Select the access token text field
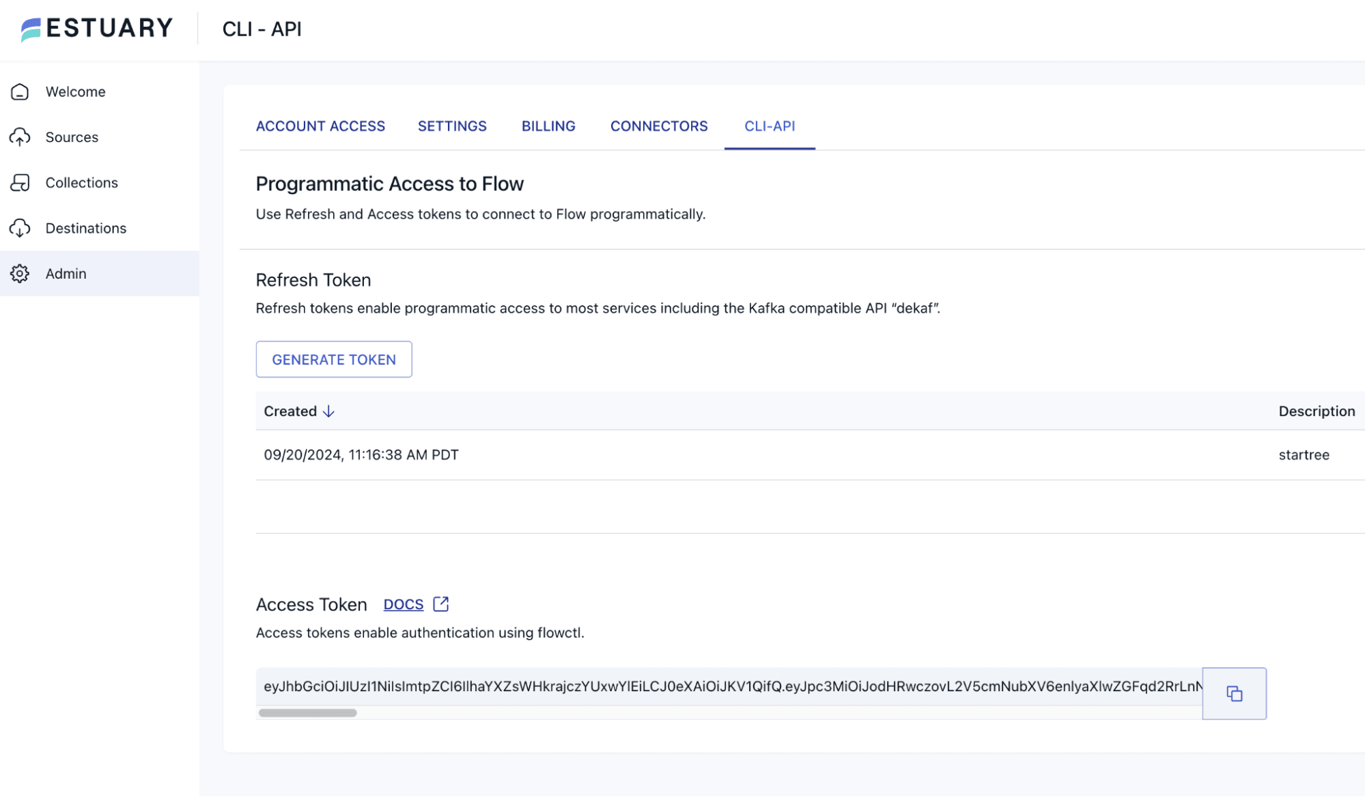 (x=724, y=687)
